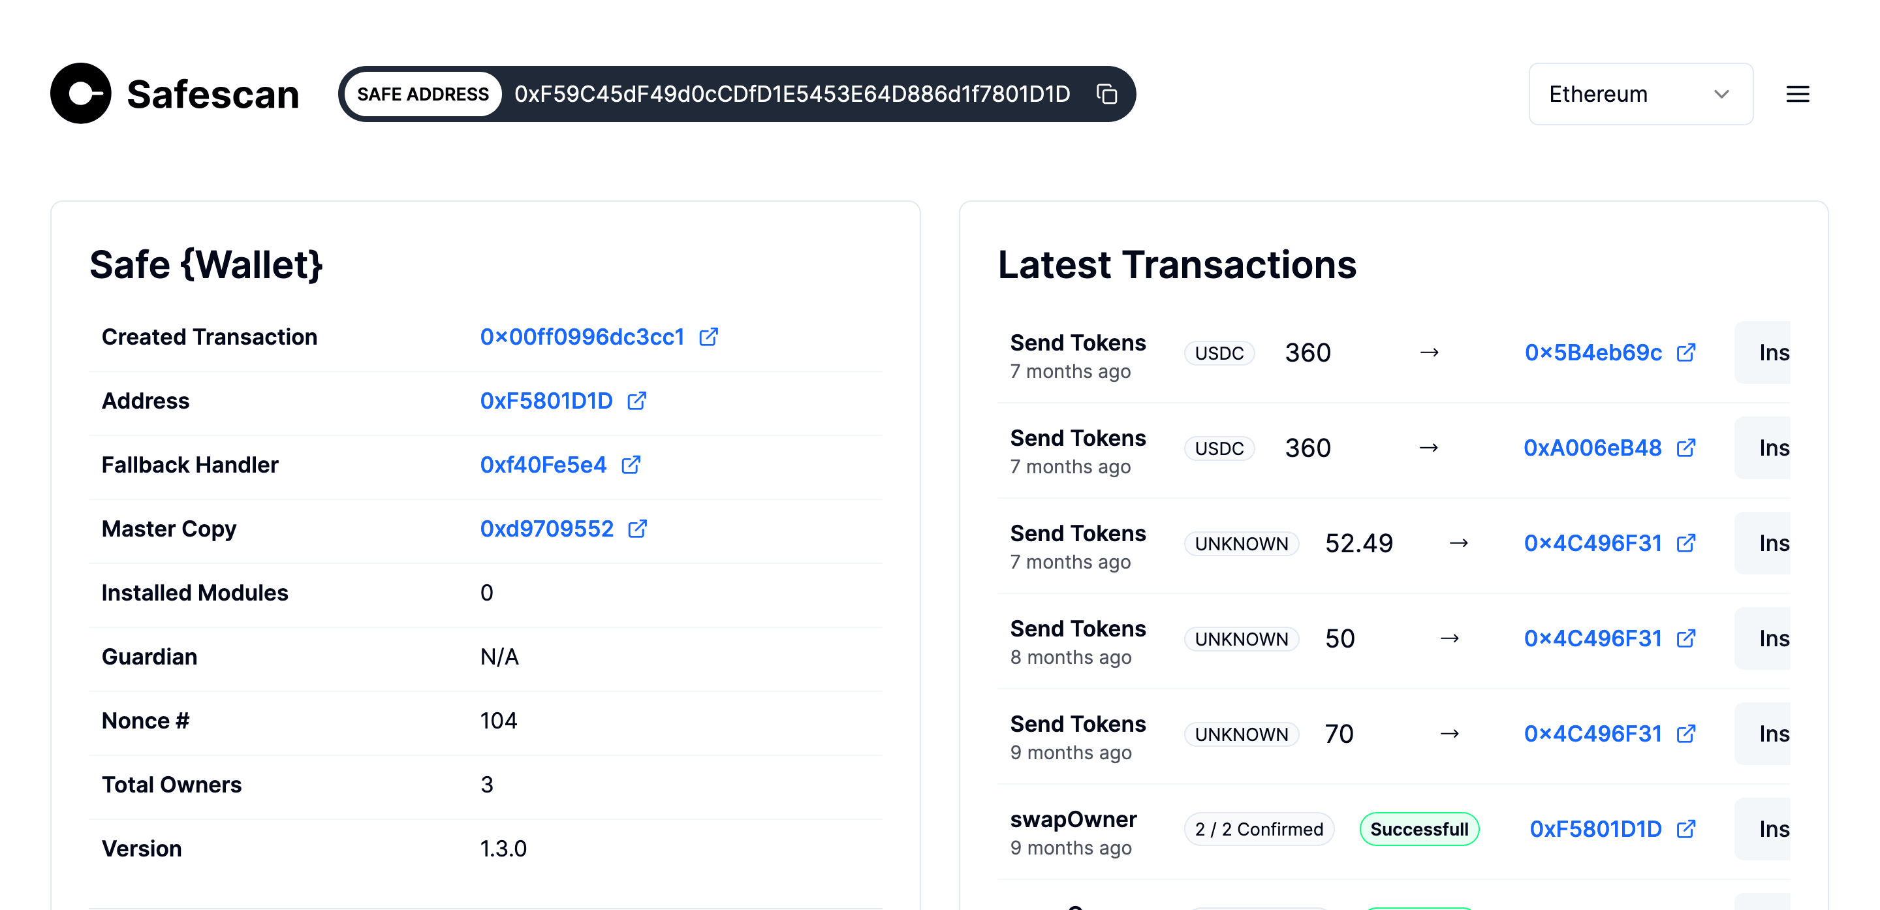Open external link icon for 0x5B4eb69c

(1686, 353)
